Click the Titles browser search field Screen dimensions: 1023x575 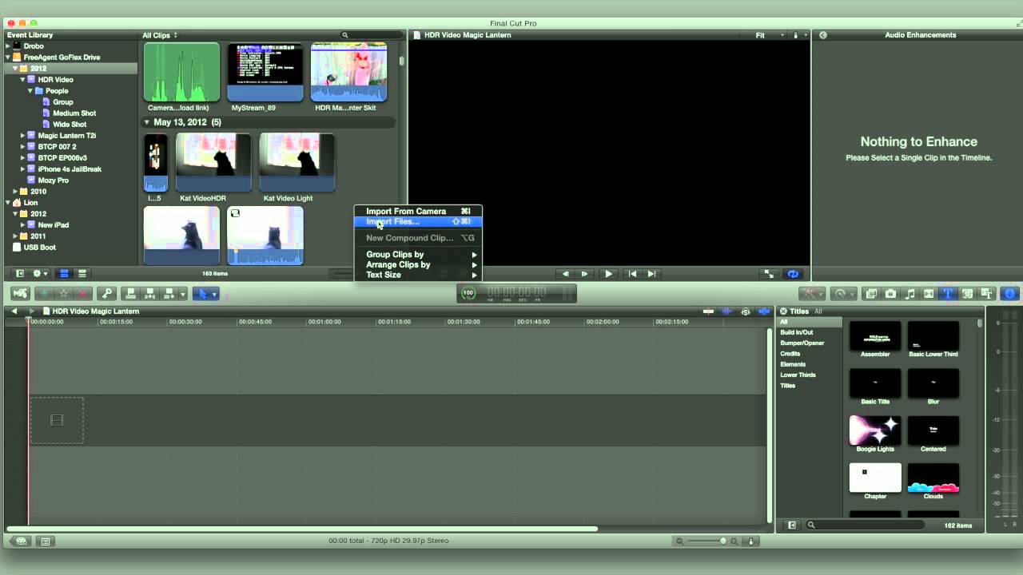(866, 525)
